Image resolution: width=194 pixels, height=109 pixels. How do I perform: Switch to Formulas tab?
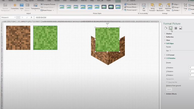[x=41, y=1]
